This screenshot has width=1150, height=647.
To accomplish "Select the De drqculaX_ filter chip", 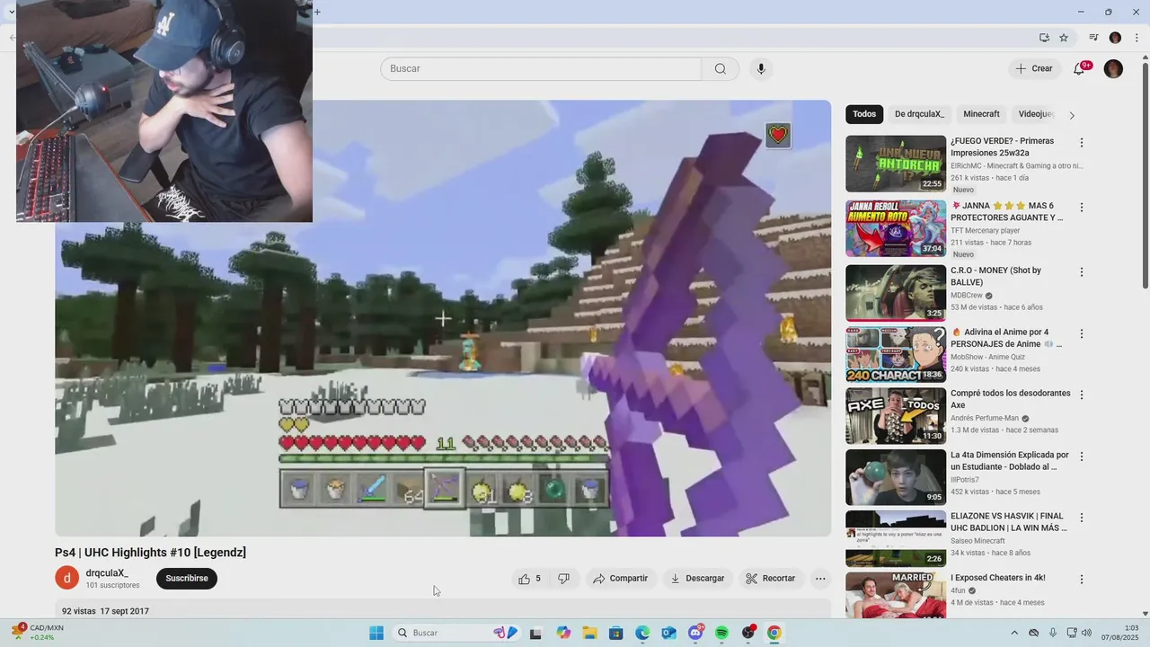I will (x=919, y=114).
